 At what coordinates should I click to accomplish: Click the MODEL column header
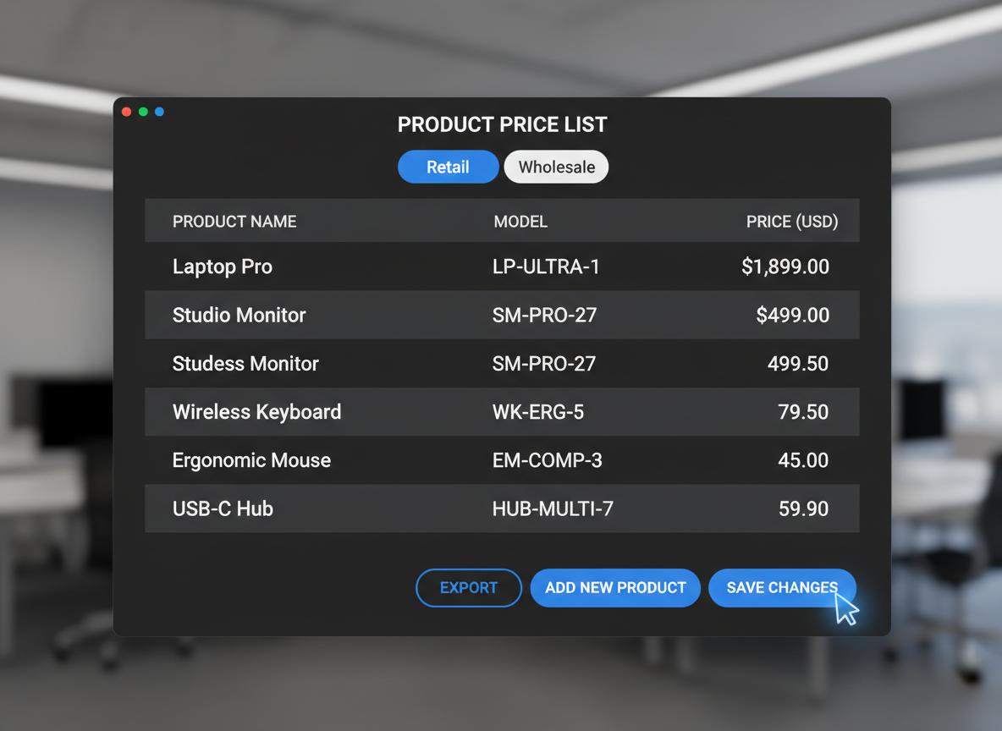(520, 221)
